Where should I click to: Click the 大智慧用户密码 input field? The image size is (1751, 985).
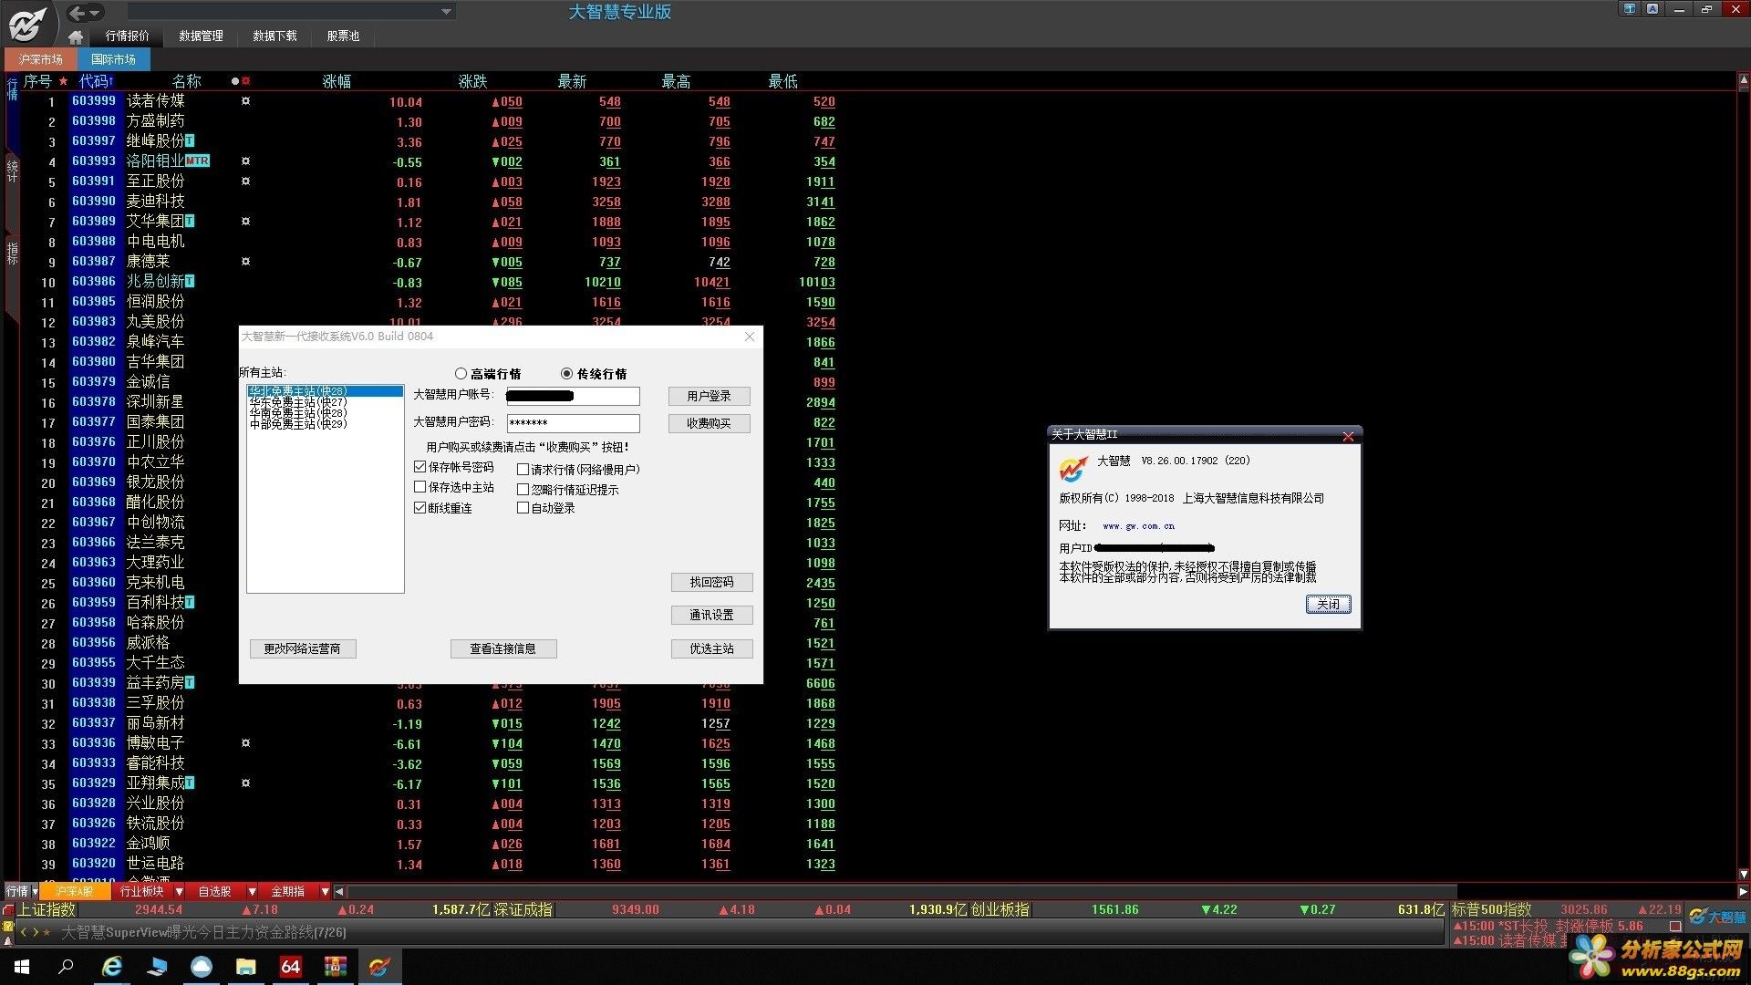tap(573, 423)
